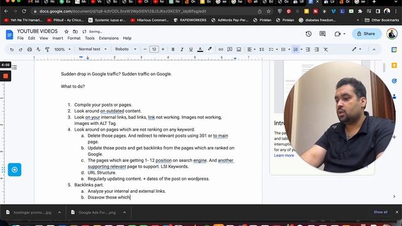Increase font size with plus button
The height and width of the screenshot is (226, 402).
pyautogui.click(x=163, y=49)
